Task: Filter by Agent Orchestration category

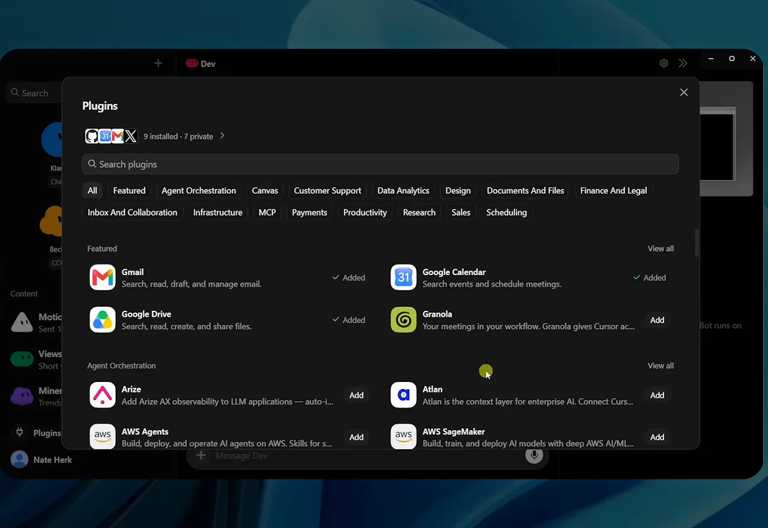Action: pos(198,191)
